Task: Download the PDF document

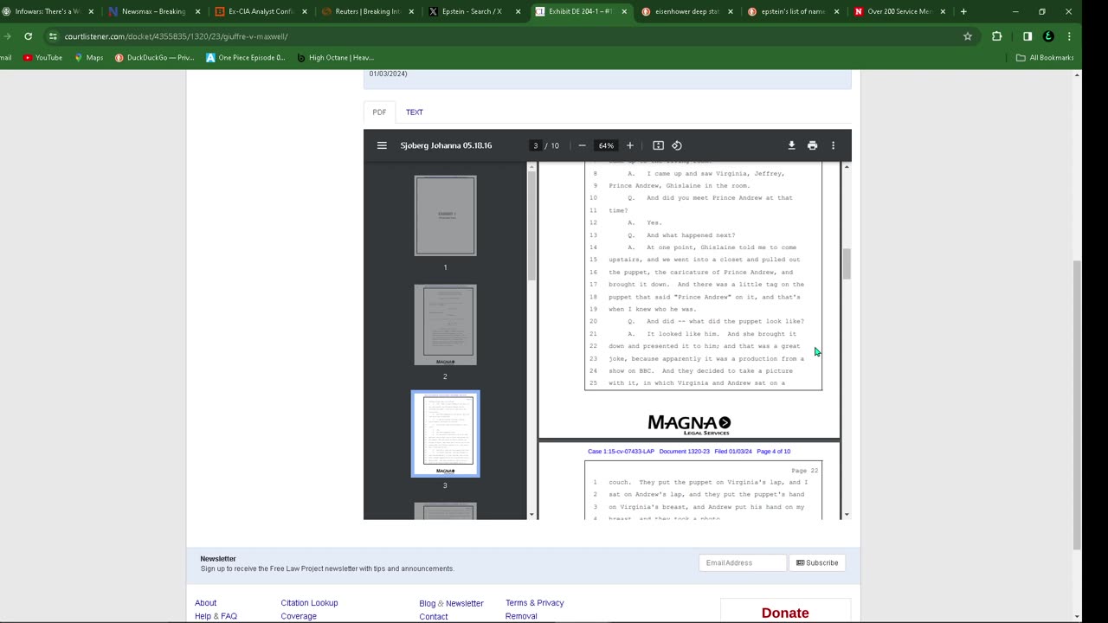Action: coord(791,145)
